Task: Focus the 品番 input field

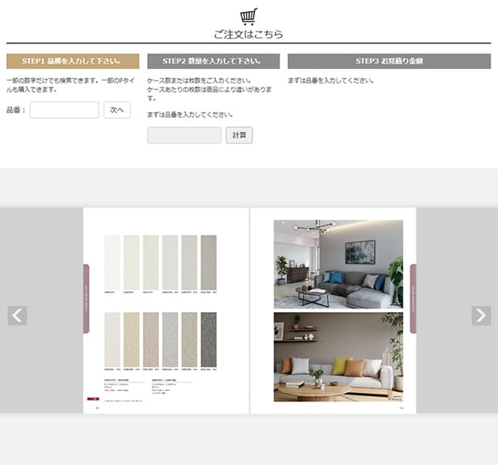Action: (64, 110)
